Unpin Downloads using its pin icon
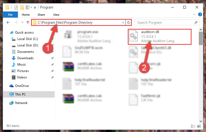The width and height of the screenshot is (206, 132). click(x=53, y=58)
